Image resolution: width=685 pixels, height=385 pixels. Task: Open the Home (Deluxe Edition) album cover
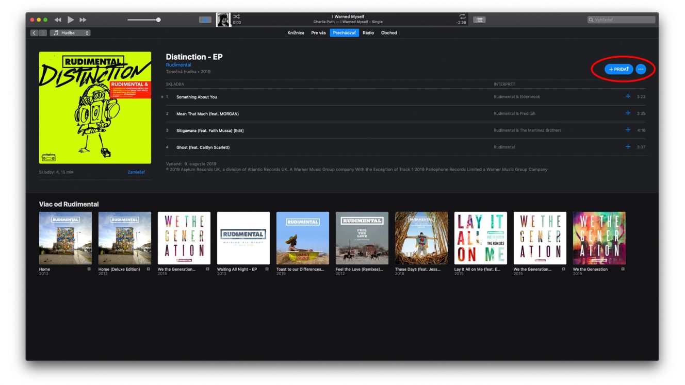(x=125, y=238)
